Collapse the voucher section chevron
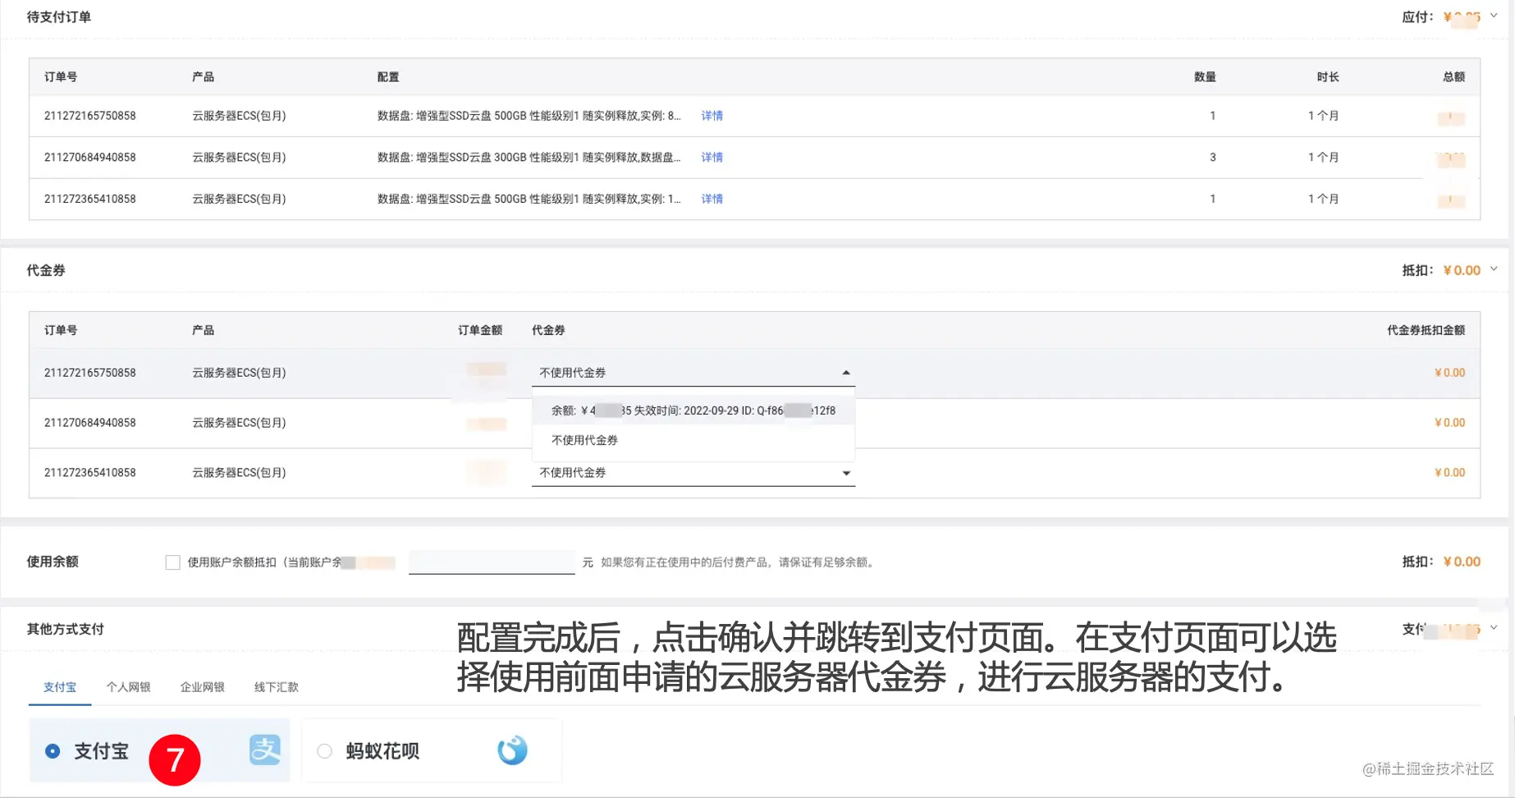The image size is (1515, 798). tap(1494, 269)
